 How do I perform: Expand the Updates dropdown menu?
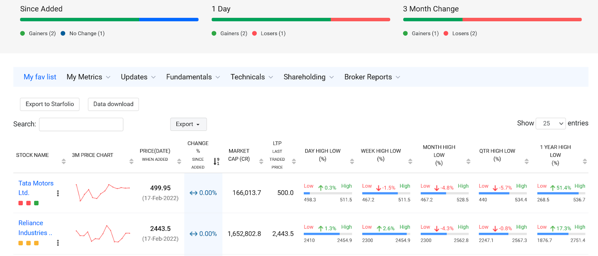pyautogui.click(x=138, y=77)
